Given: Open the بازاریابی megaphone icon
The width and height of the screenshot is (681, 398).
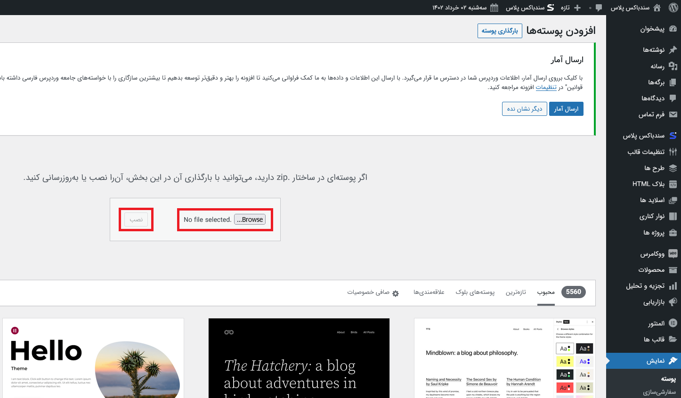Looking at the screenshot, I should coord(673,302).
